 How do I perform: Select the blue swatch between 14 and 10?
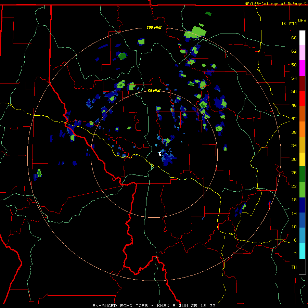tap(302, 220)
